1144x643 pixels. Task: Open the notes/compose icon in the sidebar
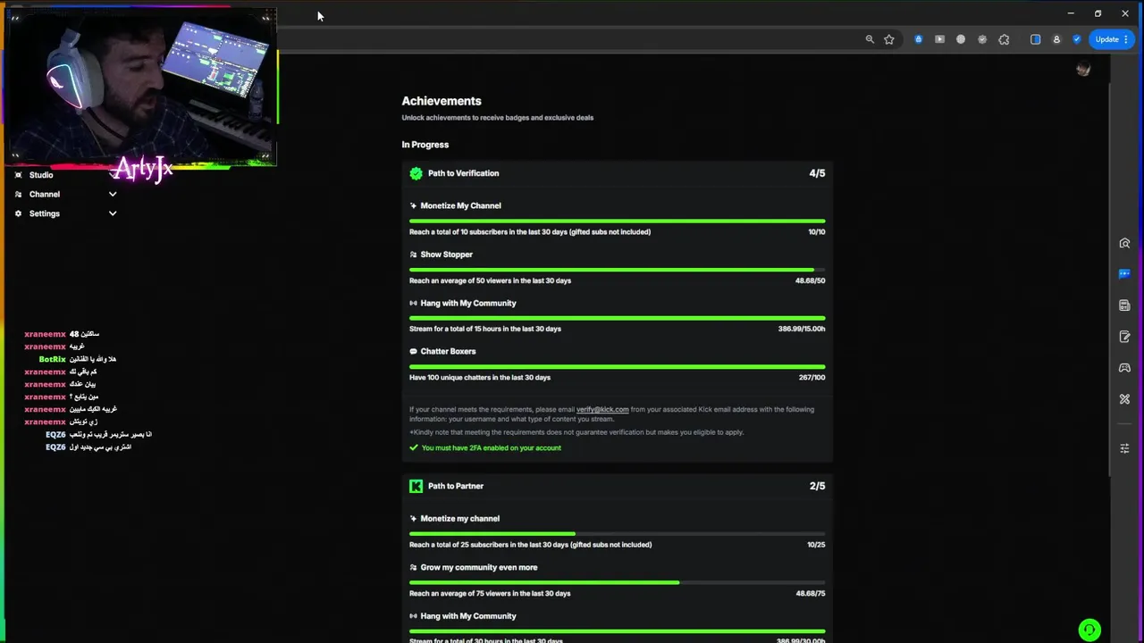click(1124, 337)
